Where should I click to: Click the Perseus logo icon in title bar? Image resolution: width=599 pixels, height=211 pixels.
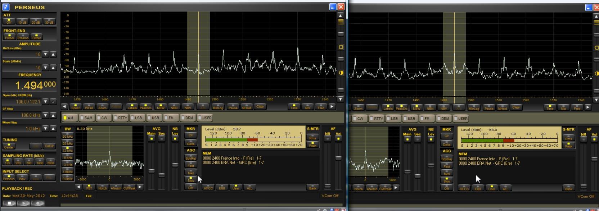[x=6, y=7]
